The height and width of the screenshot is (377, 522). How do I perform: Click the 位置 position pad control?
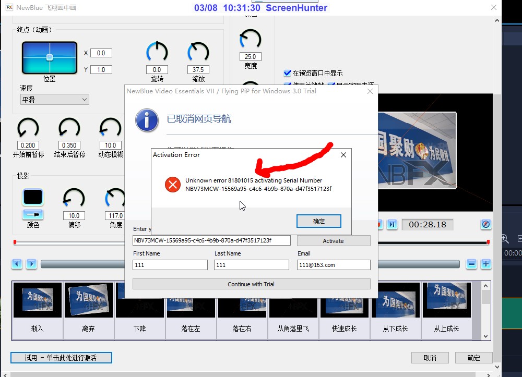pyautogui.click(x=49, y=57)
